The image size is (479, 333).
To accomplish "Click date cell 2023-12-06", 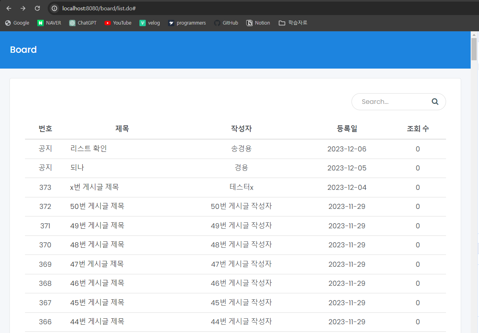I will [x=347, y=149].
